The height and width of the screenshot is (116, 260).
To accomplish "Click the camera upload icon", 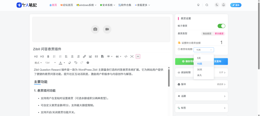I will coord(95,29).
